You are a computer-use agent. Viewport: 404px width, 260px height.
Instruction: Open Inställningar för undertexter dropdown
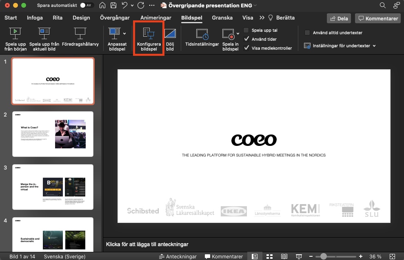click(x=340, y=46)
